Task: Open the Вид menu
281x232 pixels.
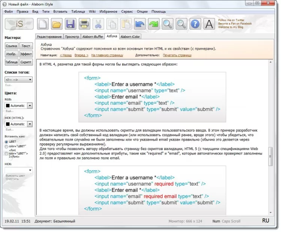Action: 35,12
